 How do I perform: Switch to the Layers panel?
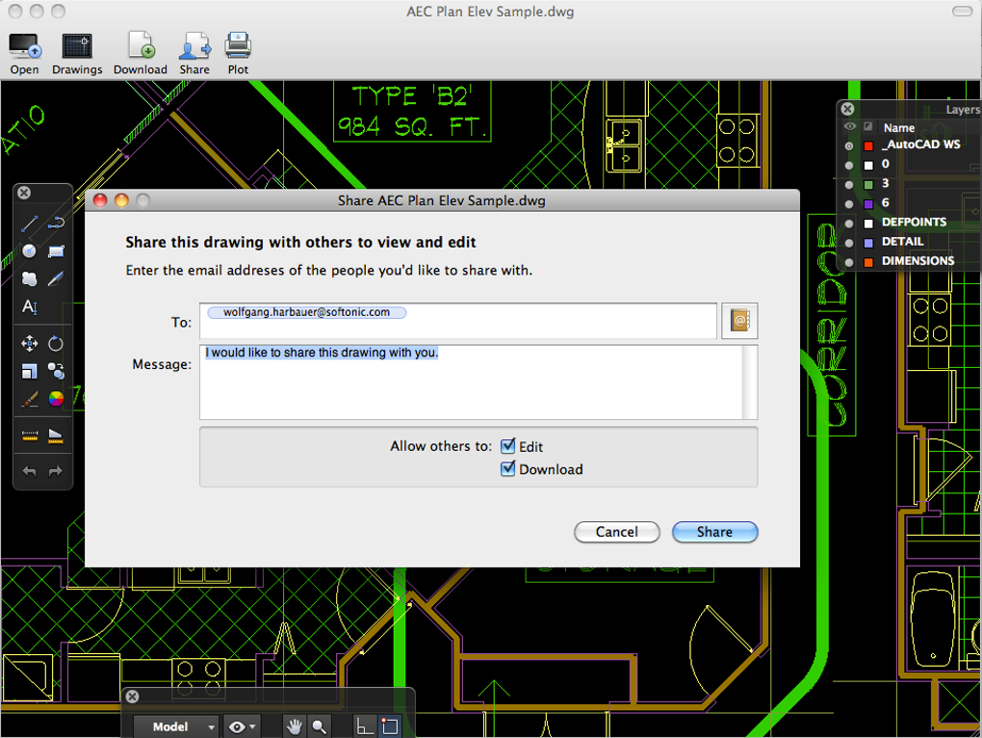pos(962,109)
